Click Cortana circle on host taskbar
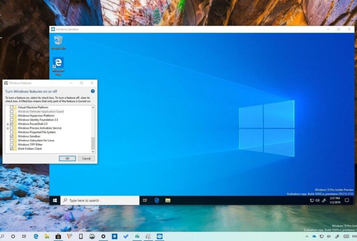The width and height of the screenshot is (357, 241). pyautogui.click(x=13, y=237)
